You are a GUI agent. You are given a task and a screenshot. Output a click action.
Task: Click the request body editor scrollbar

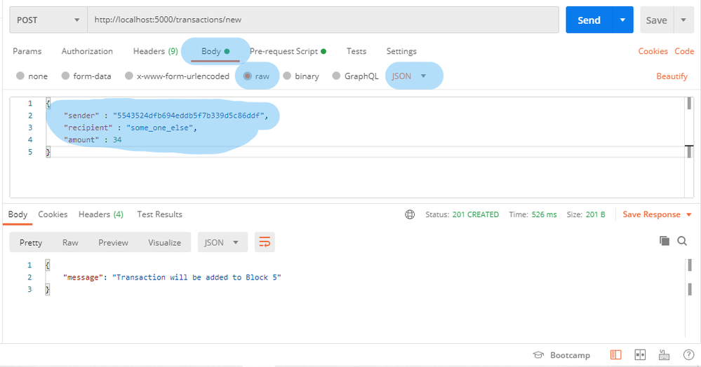tap(689, 147)
